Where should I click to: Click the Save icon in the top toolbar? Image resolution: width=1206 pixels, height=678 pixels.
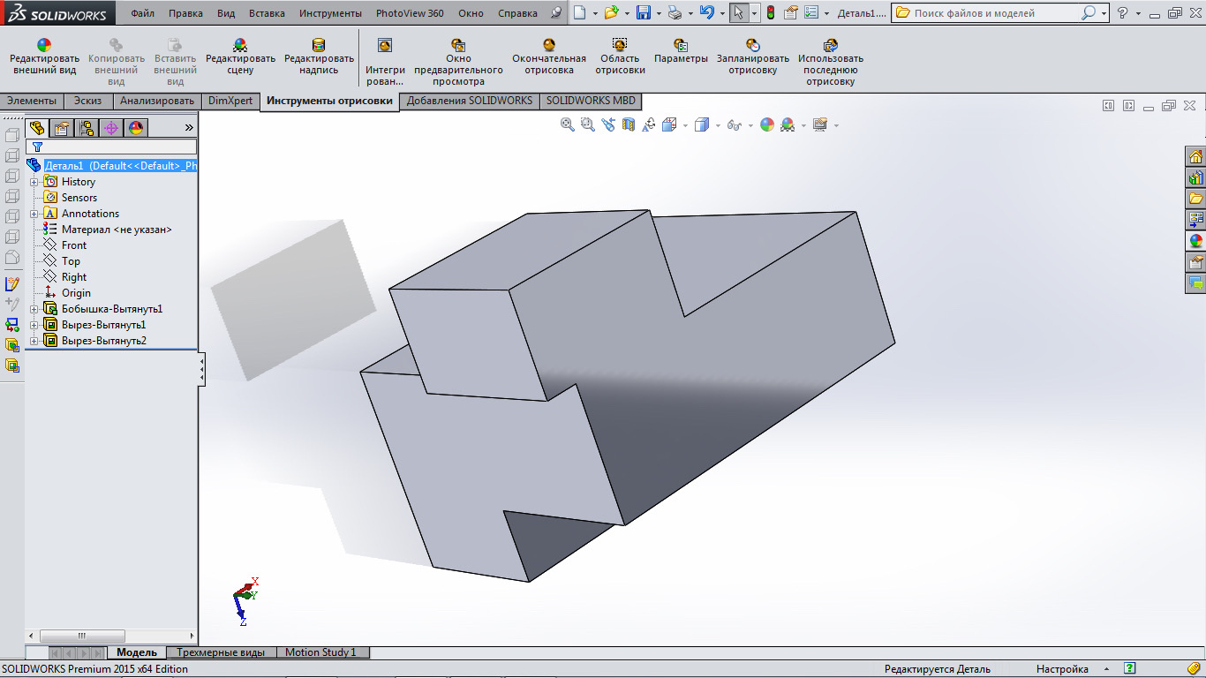click(x=644, y=13)
